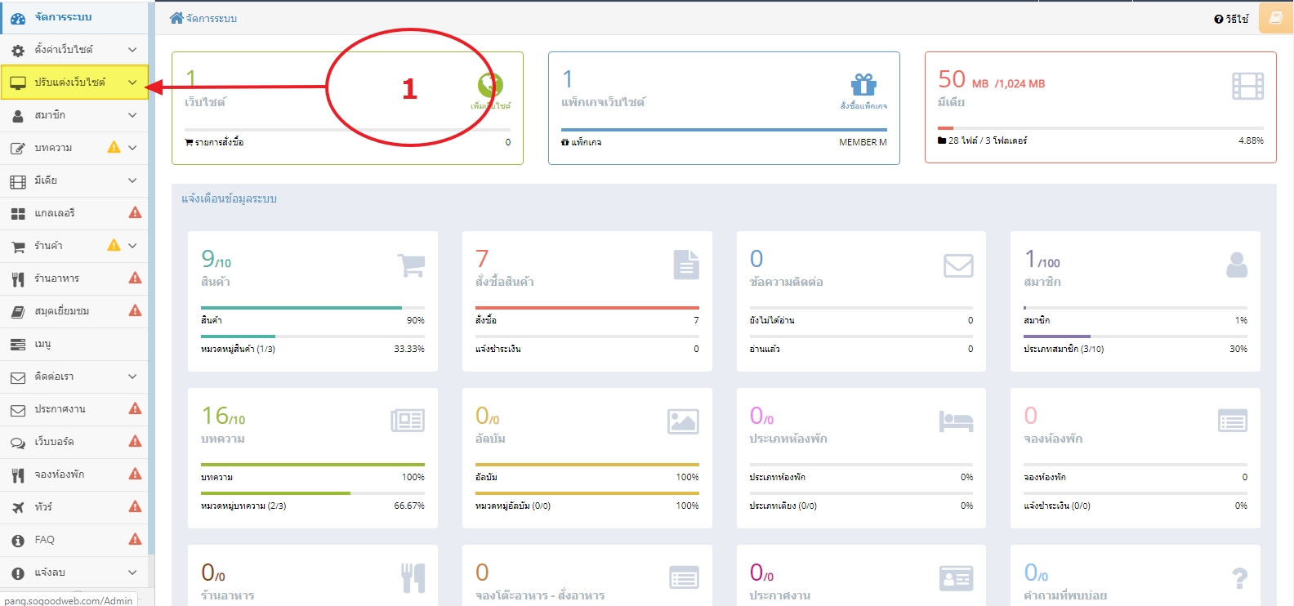
Task: Click the yellow warning icon on บทความ row
Action: click(114, 147)
